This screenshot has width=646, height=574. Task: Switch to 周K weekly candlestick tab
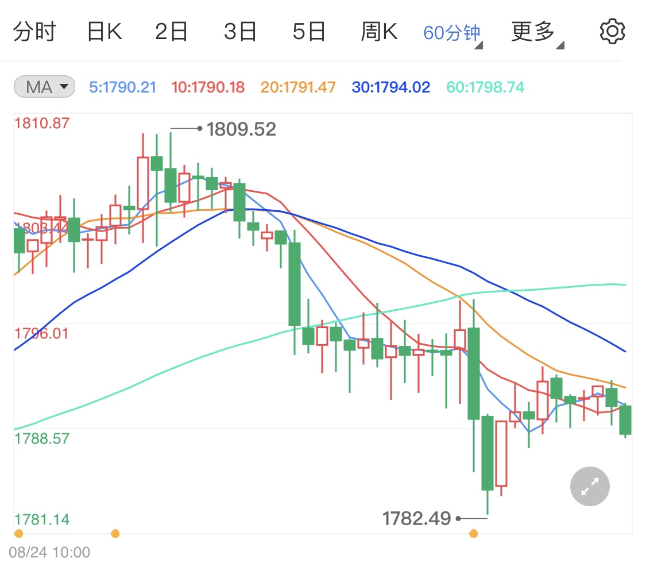click(379, 32)
